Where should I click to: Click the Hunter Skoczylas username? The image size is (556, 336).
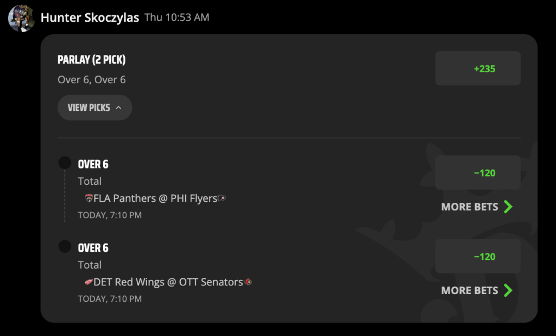(x=90, y=17)
